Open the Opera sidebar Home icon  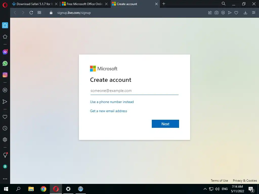5,25
